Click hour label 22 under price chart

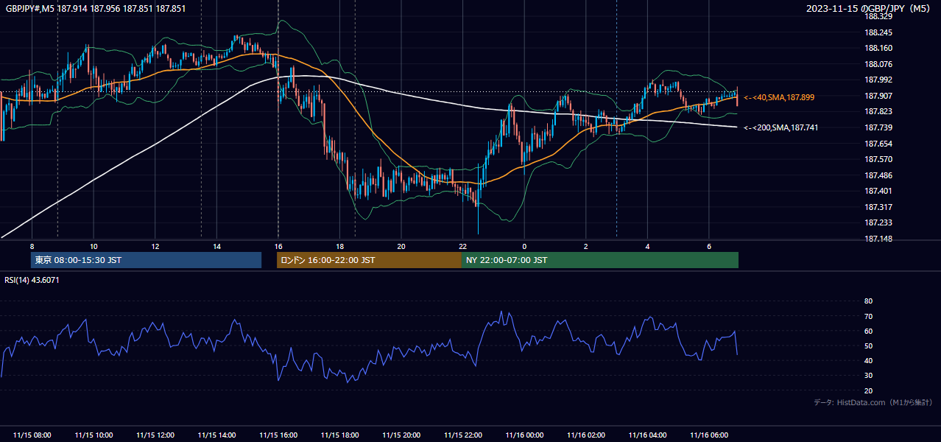(x=462, y=246)
